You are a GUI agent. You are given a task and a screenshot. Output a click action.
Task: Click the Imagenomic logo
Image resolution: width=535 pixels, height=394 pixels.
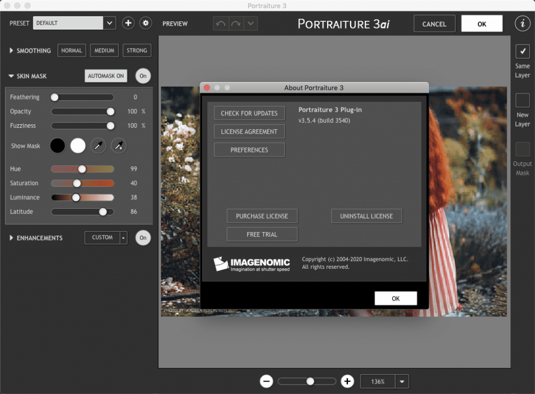(x=252, y=264)
